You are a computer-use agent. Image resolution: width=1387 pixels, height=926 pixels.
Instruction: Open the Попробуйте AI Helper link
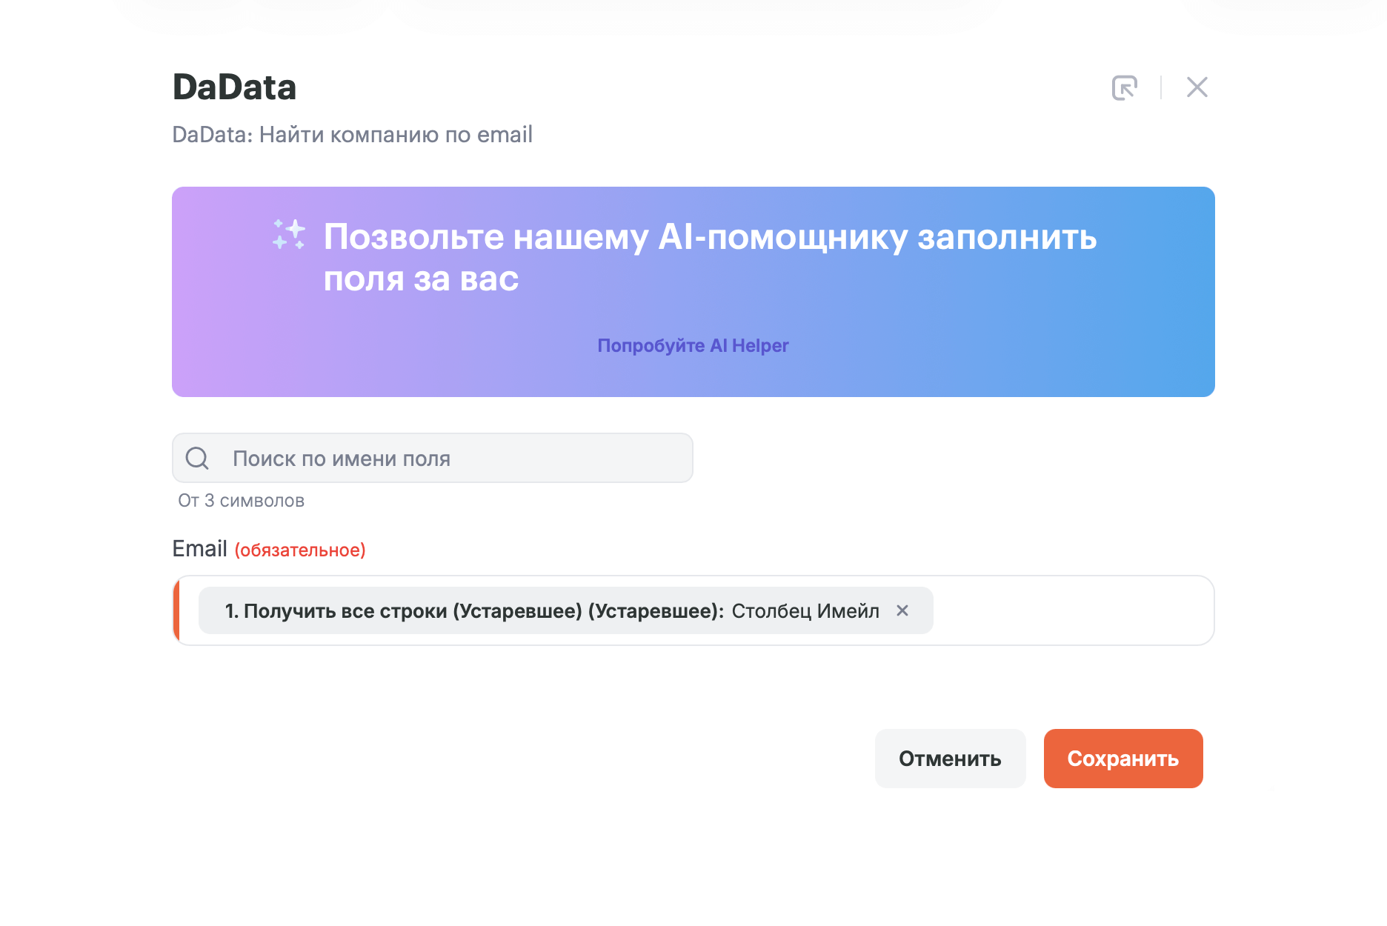(693, 346)
